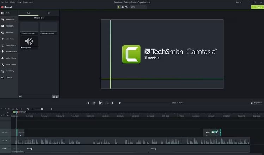Jump to the previous clip
Image resolution: width=264 pixels, height=155 pixels.
click(107, 103)
